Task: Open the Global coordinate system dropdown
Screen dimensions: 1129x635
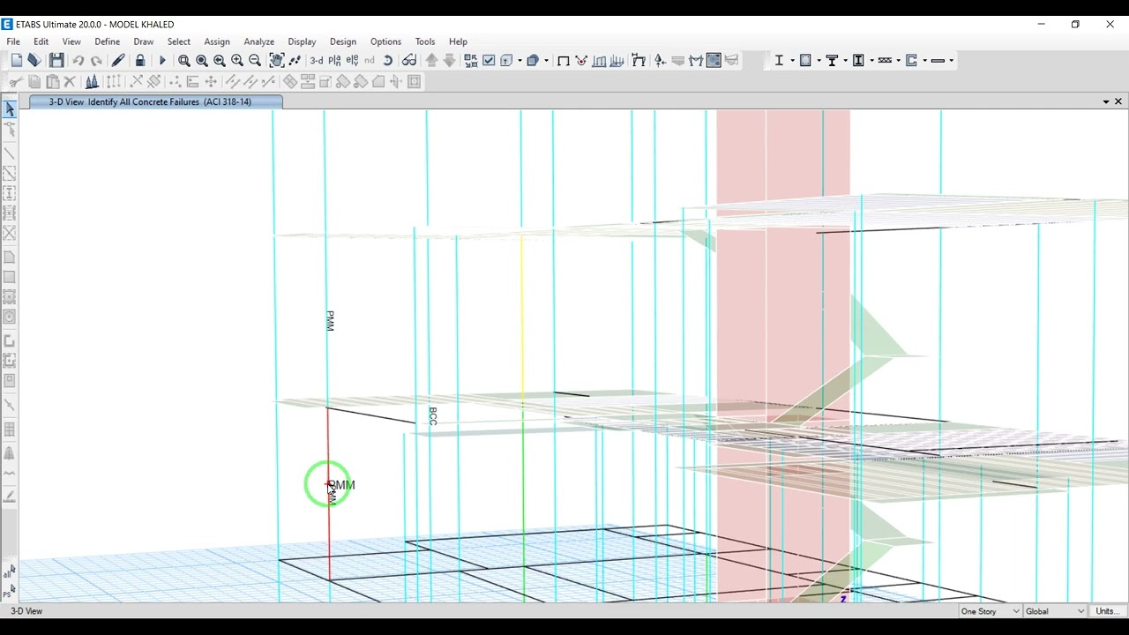Action: click(1055, 611)
